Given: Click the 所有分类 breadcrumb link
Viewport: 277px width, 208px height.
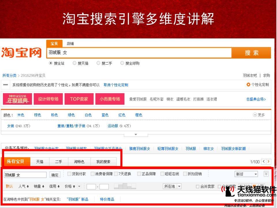Looking at the screenshot, I should click(9, 75).
